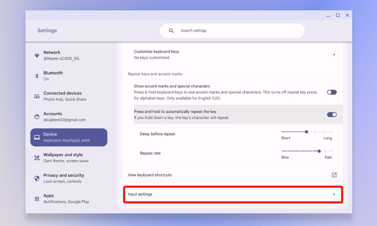
Task: Open the Repeat keys and accent marks section
Action: [155, 74]
